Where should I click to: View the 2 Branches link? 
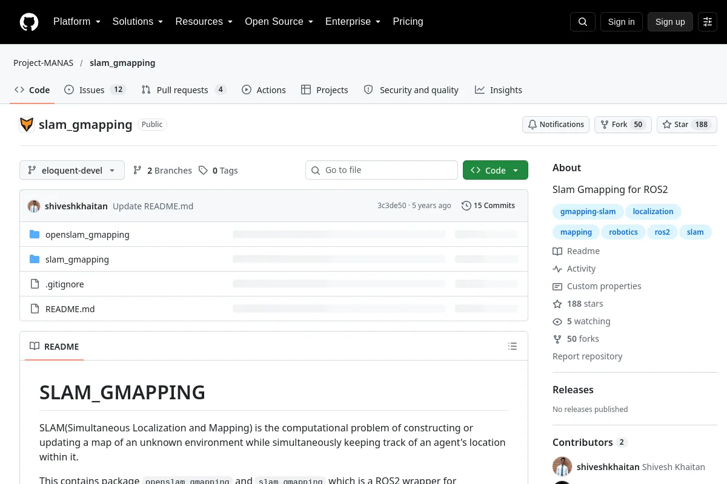(162, 171)
